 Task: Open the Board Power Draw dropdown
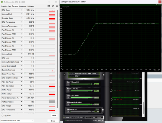[x=22, y=74]
